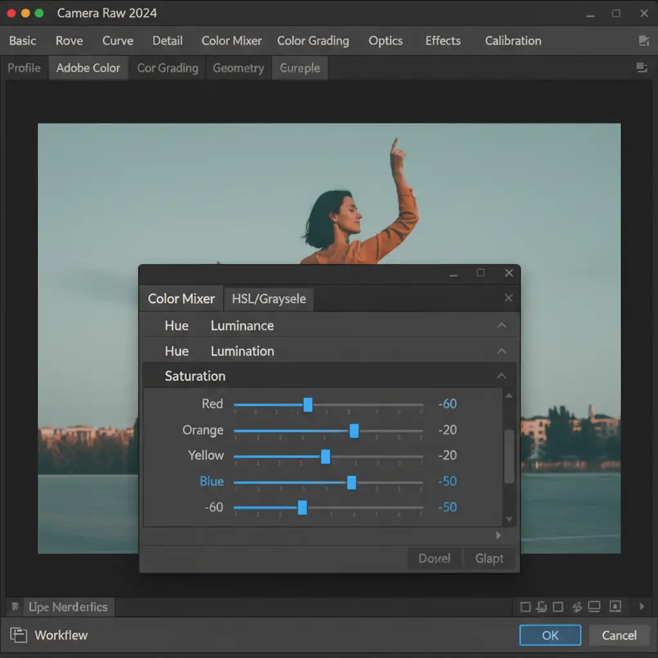
Task: Select the Geometry tab
Action: [238, 68]
